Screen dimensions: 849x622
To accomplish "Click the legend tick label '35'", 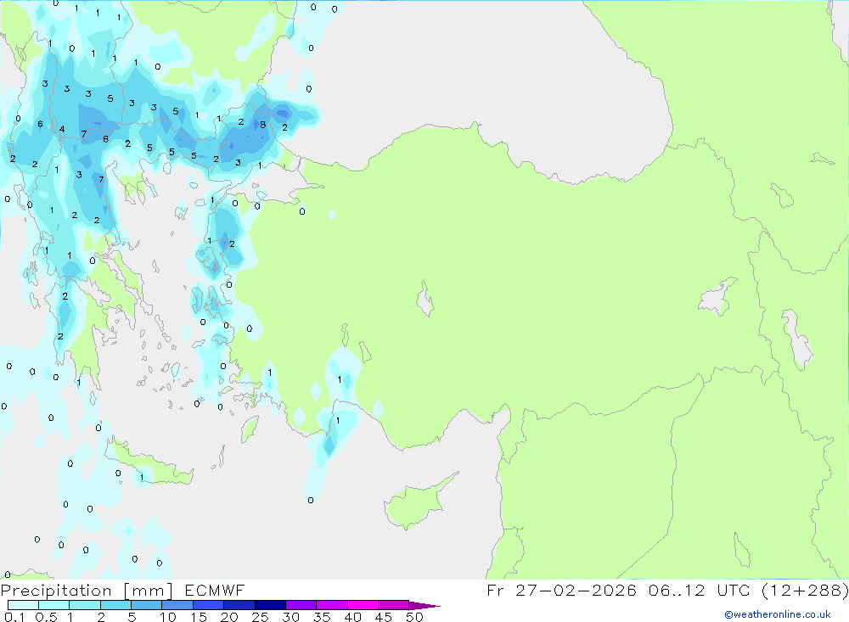I will tap(322, 617).
